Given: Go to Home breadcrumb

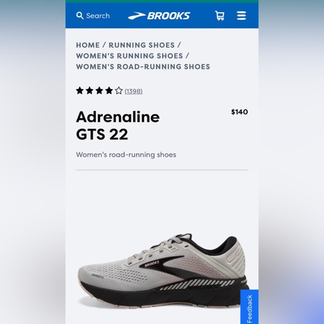Looking at the screenshot, I should coord(88,45).
